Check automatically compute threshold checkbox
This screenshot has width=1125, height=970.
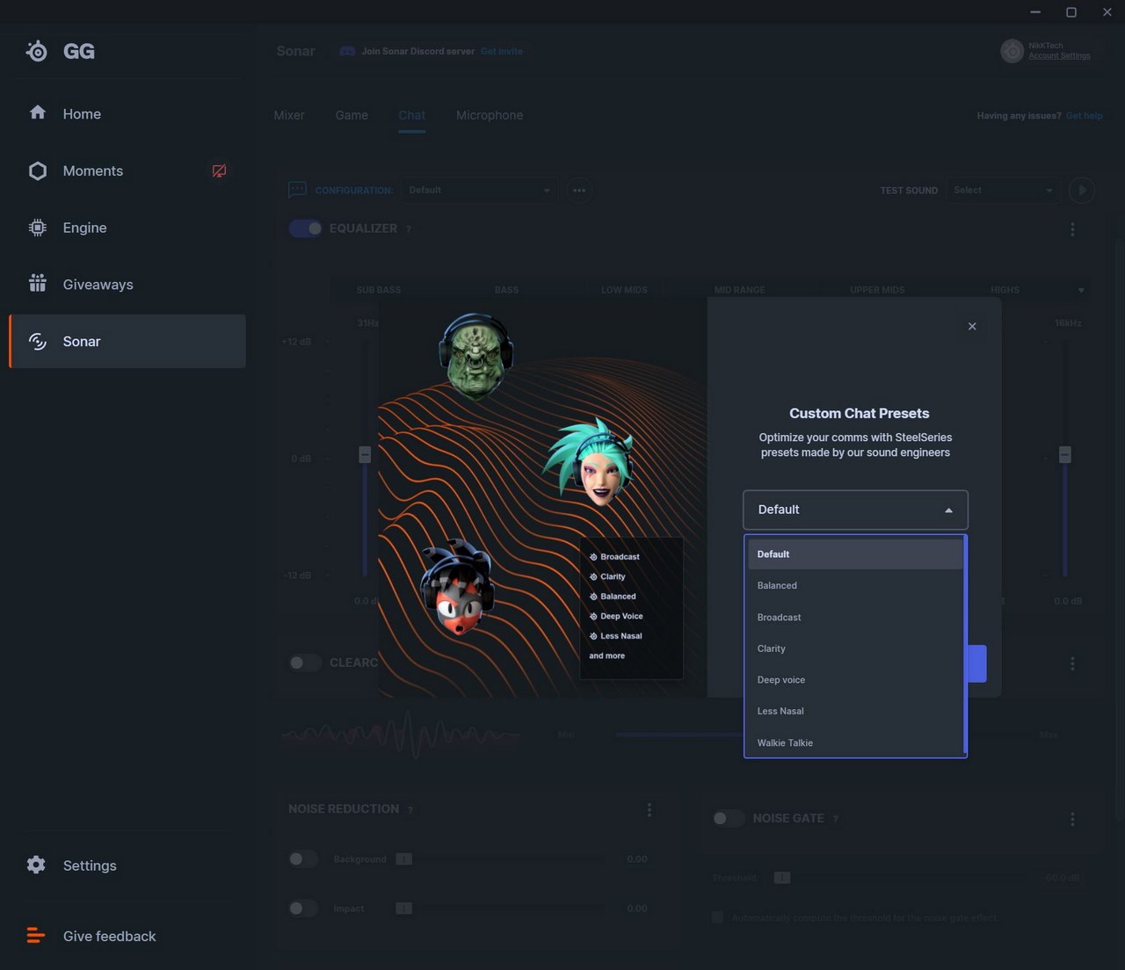pyautogui.click(x=717, y=917)
